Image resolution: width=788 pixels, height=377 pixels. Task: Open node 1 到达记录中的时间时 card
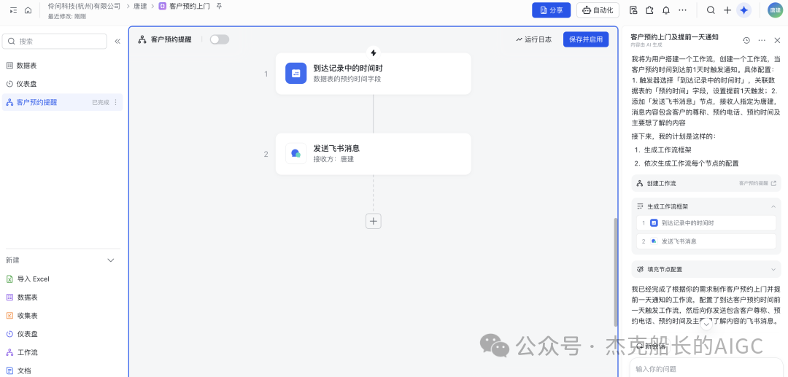pos(374,74)
